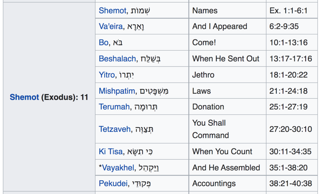This screenshot has height=194, width=327.
Task: Open the bold Shemot book link
Action: (x=24, y=97)
